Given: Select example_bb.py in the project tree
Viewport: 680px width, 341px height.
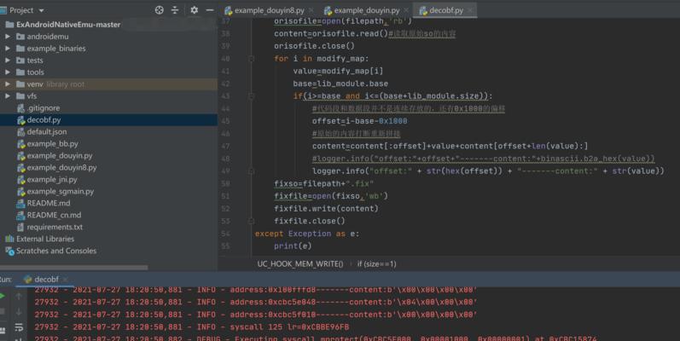Looking at the screenshot, I should coord(53,144).
